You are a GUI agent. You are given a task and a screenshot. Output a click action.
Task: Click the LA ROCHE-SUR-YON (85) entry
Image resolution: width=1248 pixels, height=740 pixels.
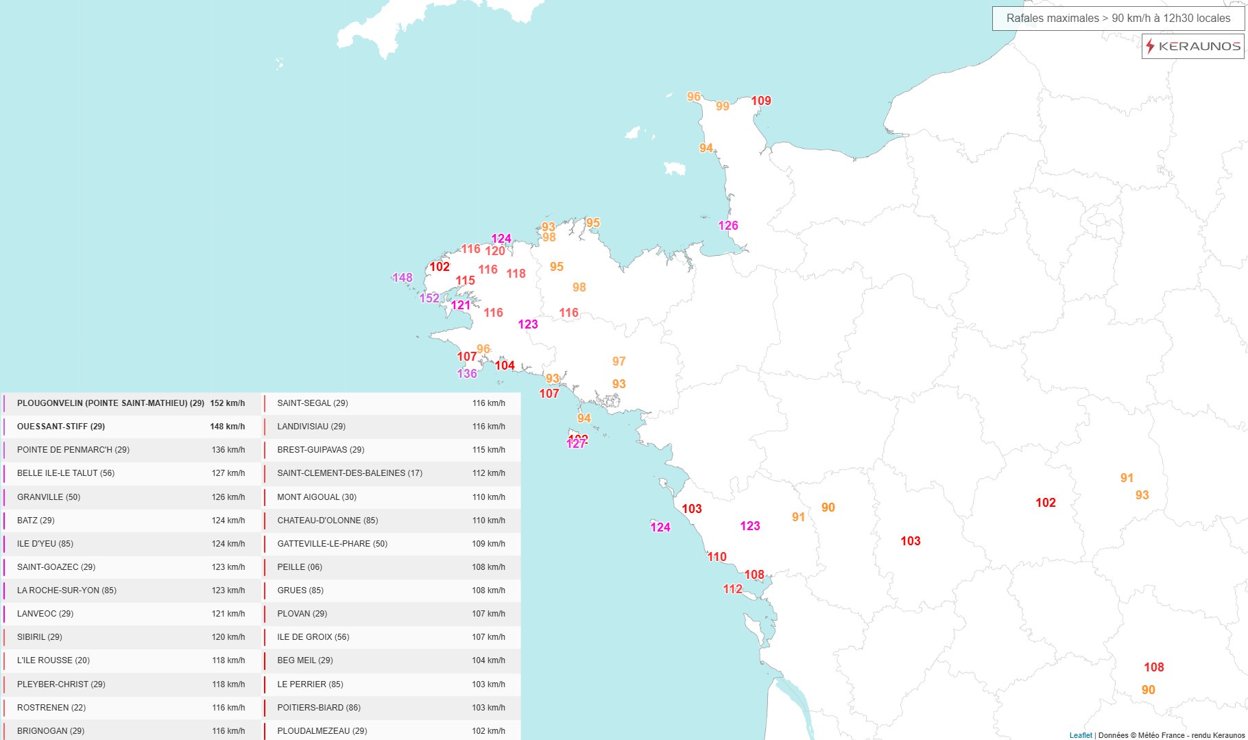tap(130, 590)
